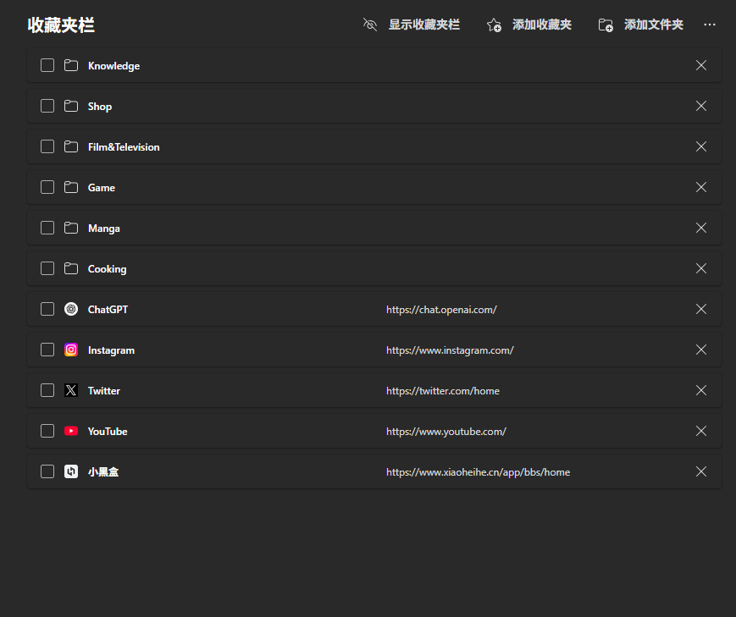Click the 小黑盒 favicon

71,471
